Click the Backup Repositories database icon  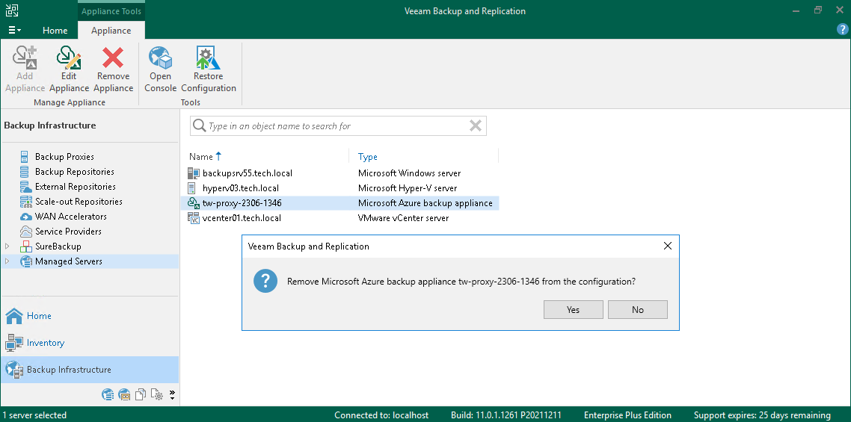(25, 171)
